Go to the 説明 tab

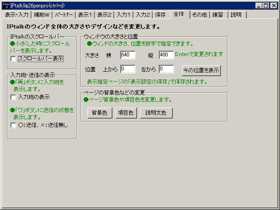pos(236,15)
